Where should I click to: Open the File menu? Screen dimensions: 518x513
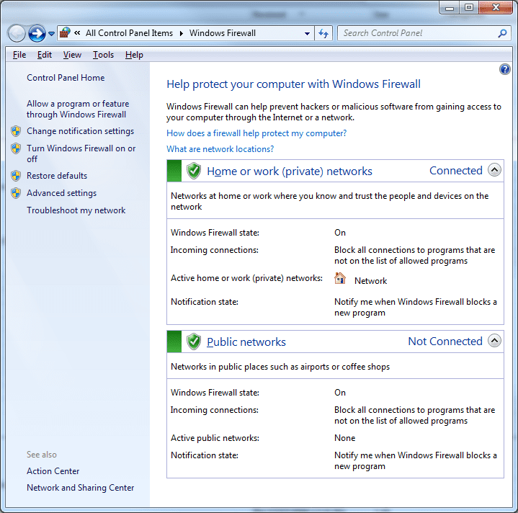[19, 55]
